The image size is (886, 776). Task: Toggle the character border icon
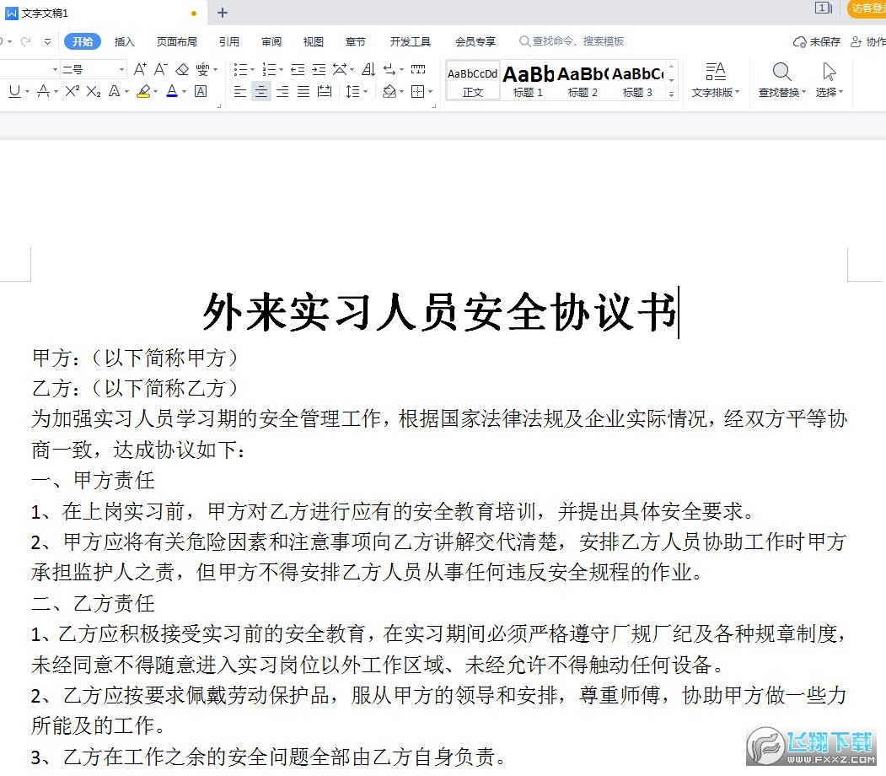point(201,91)
